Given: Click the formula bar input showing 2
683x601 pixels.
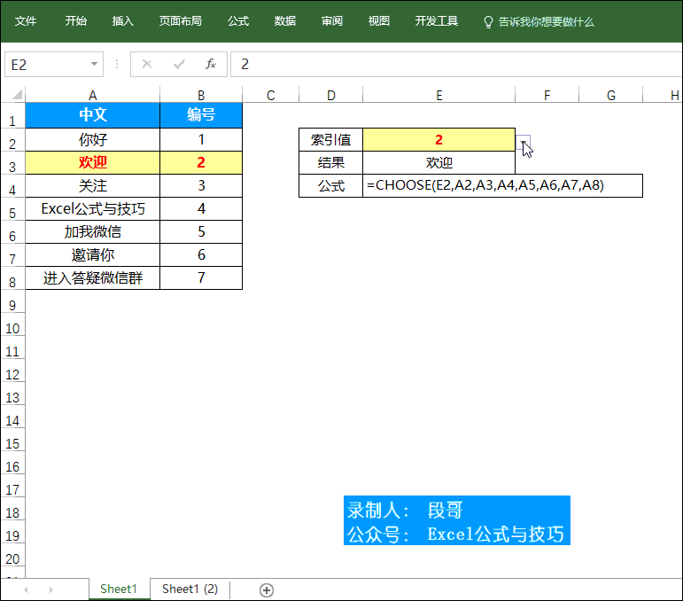Looking at the screenshot, I should pyautogui.click(x=443, y=65).
